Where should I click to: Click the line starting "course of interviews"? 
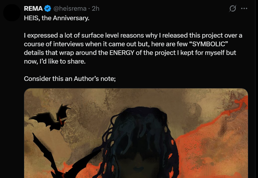pos(126,44)
